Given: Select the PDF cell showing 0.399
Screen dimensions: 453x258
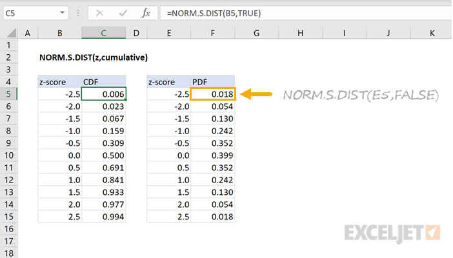Looking at the screenshot, I should click(213, 155).
